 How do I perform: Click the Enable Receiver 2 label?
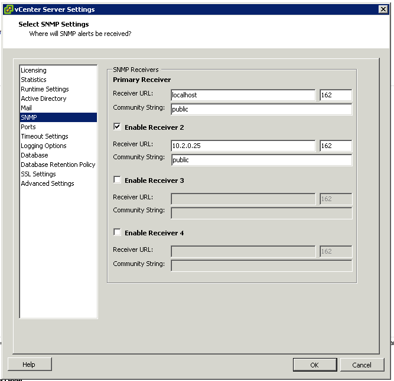[154, 127]
